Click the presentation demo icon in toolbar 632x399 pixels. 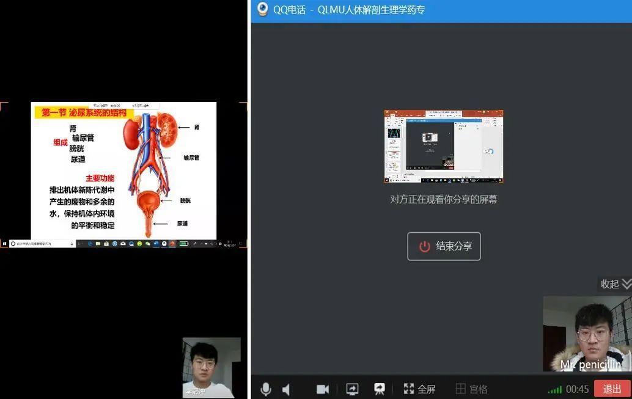[x=380, y=389]
